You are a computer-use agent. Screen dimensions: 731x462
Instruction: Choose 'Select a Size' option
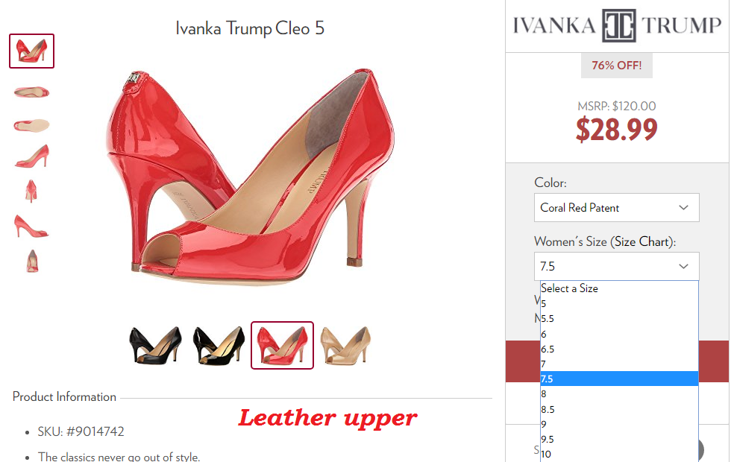[619, 288]
